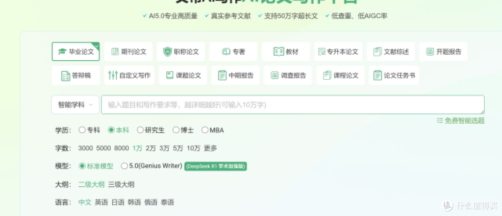Set word count to 5000
502x216 pixels.
point(103,148)
